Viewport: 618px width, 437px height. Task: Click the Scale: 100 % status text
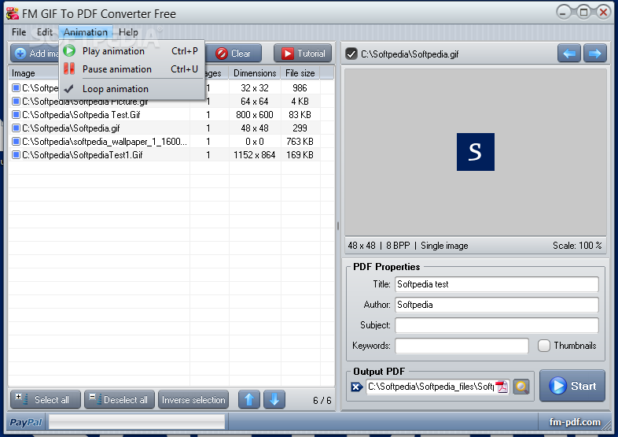click(x=577, y=246)
